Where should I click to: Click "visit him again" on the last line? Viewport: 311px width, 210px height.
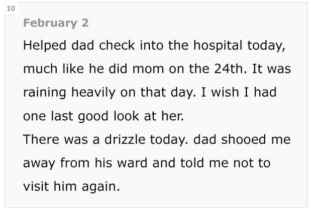[x=71, y=187]
